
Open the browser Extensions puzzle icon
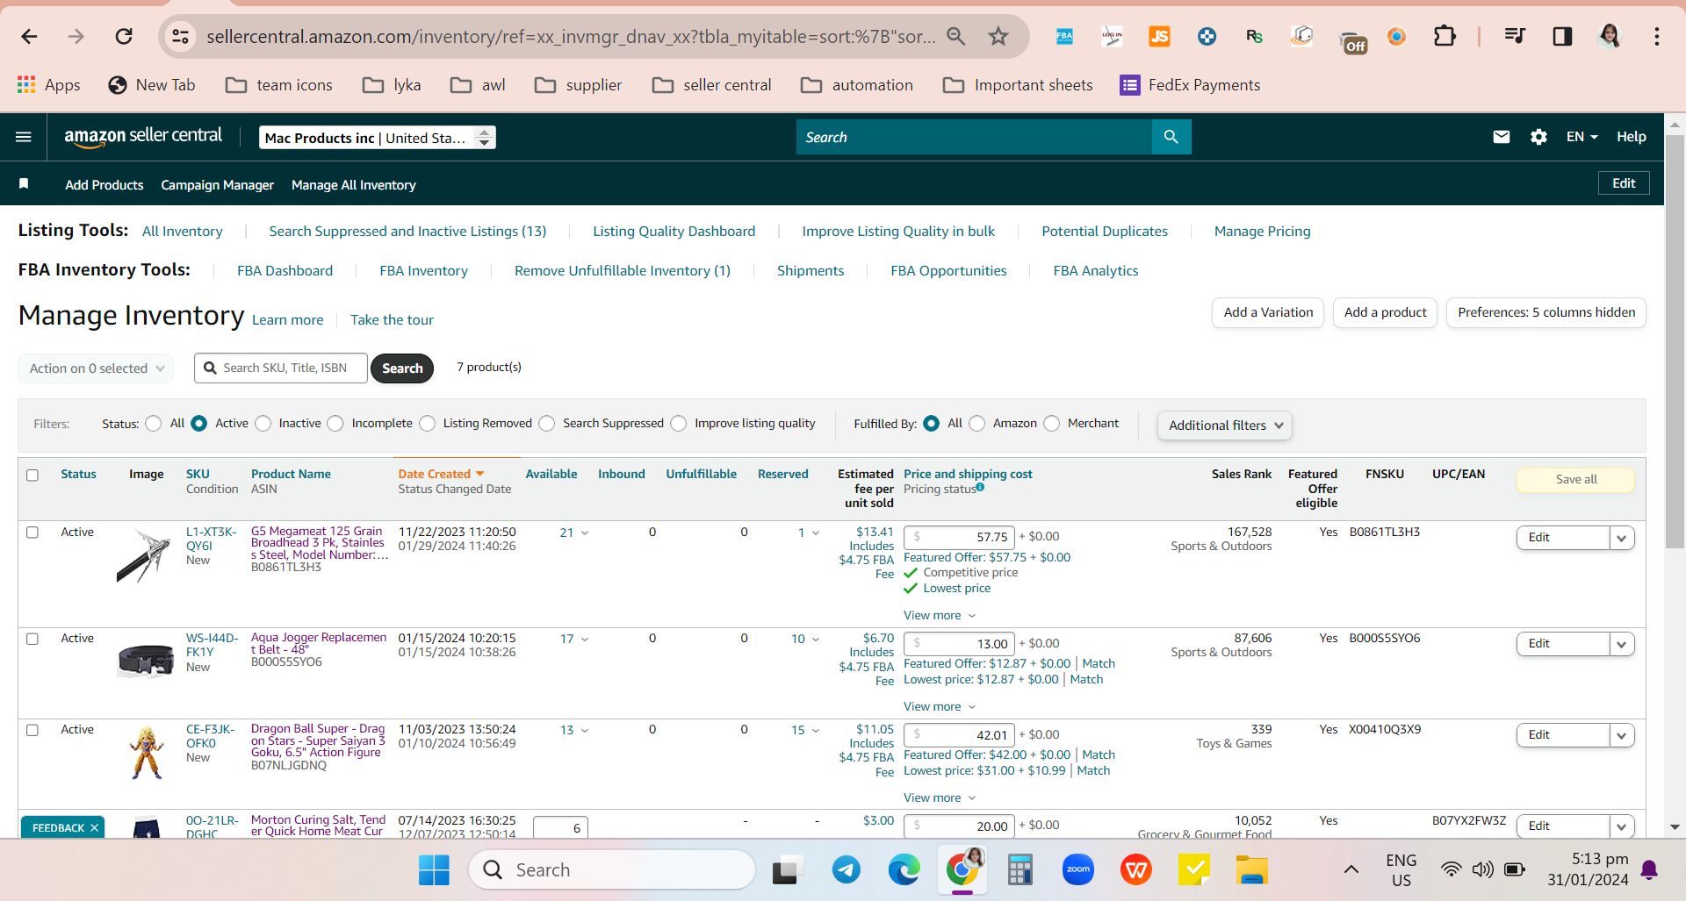coord(1444,36)
